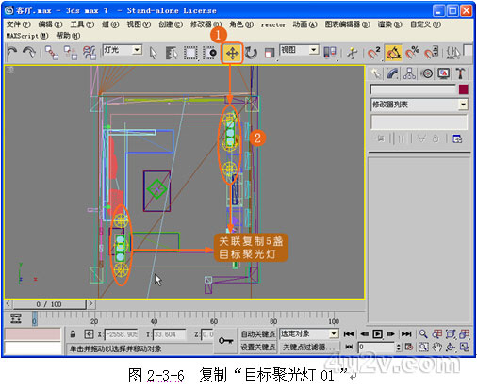Switch to the Motion command panel tab

427,73
